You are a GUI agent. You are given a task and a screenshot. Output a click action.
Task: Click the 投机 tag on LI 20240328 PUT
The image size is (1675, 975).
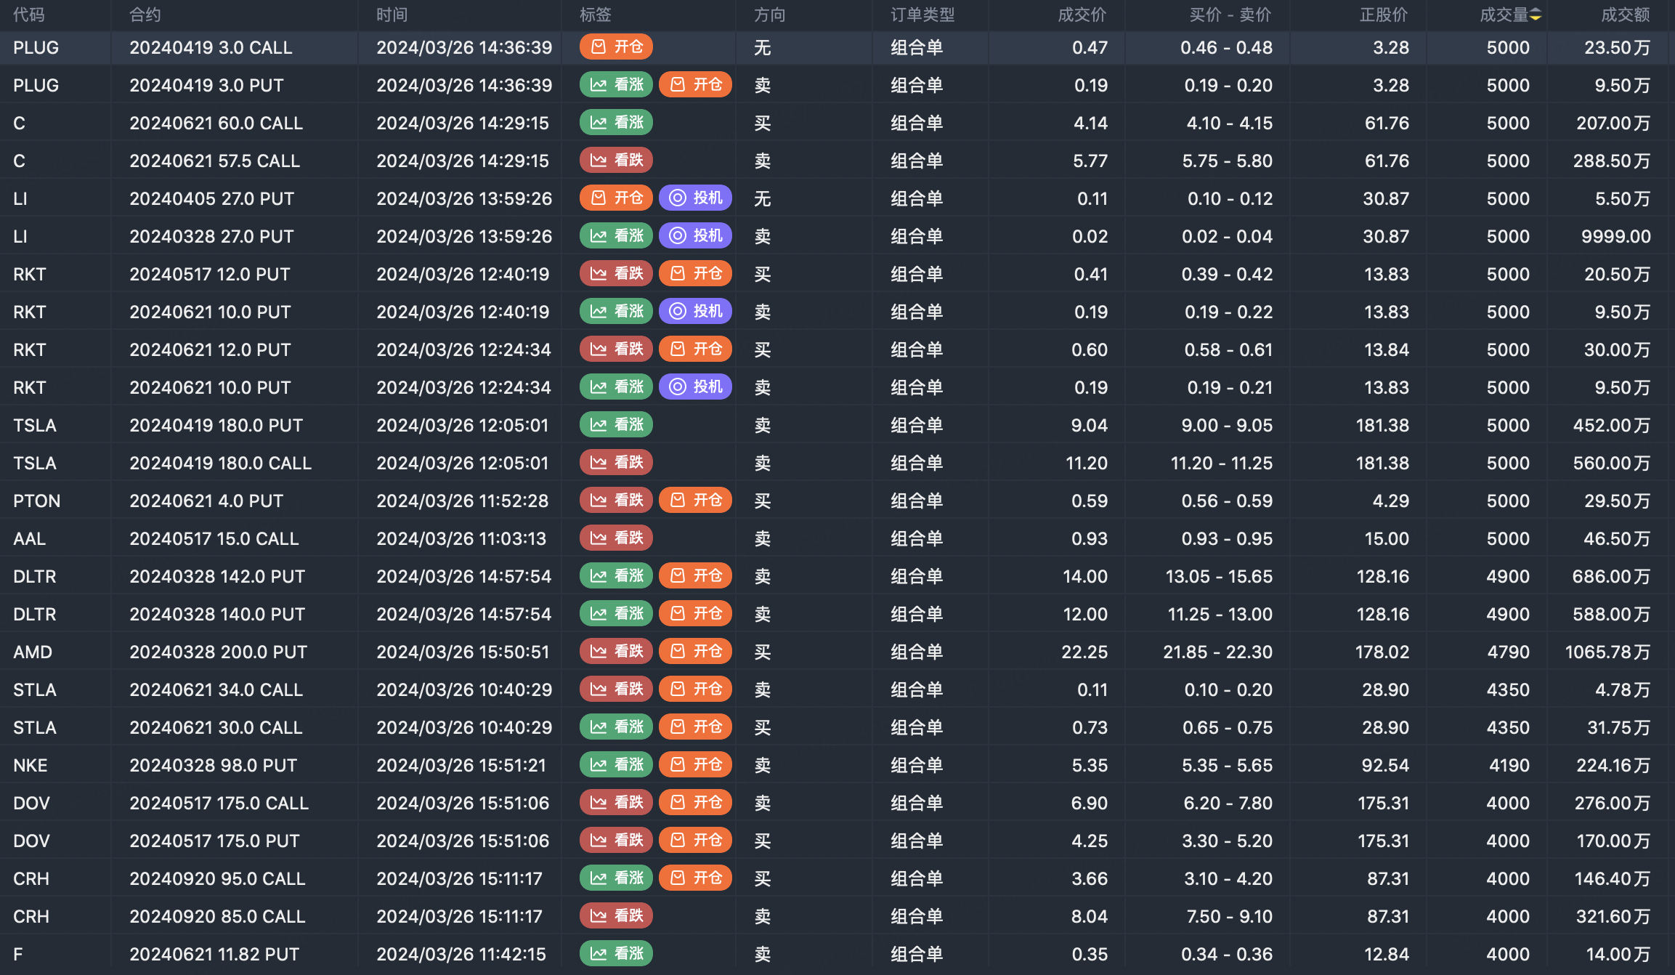tap(695, 236)
